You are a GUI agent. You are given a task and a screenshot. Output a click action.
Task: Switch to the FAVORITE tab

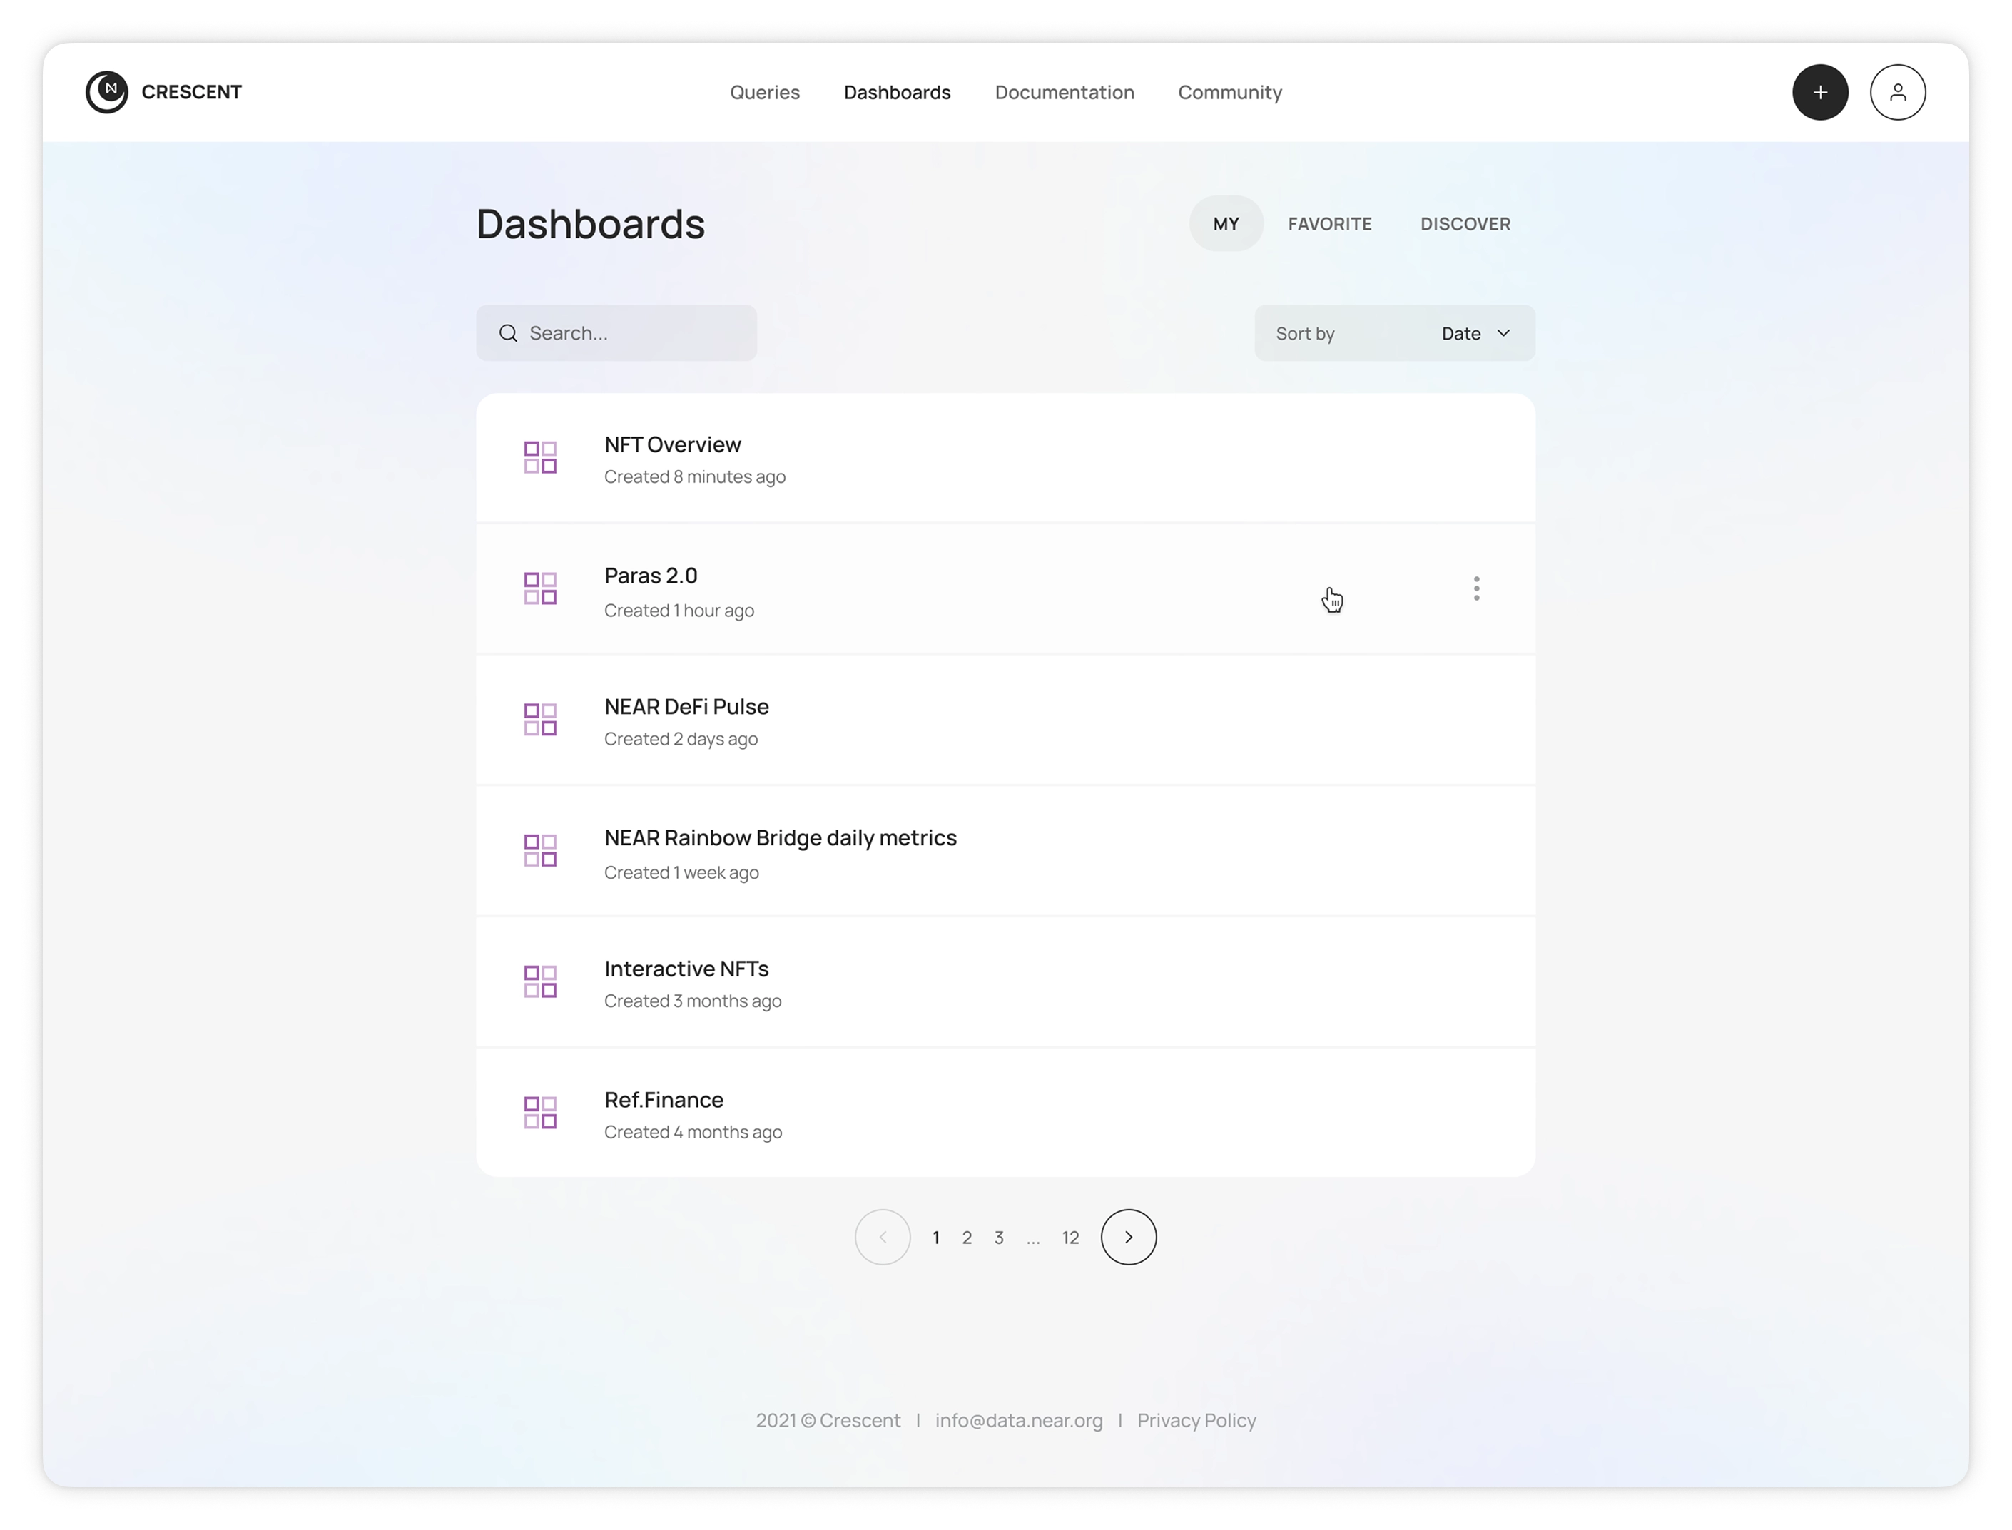pos(1329,223)
